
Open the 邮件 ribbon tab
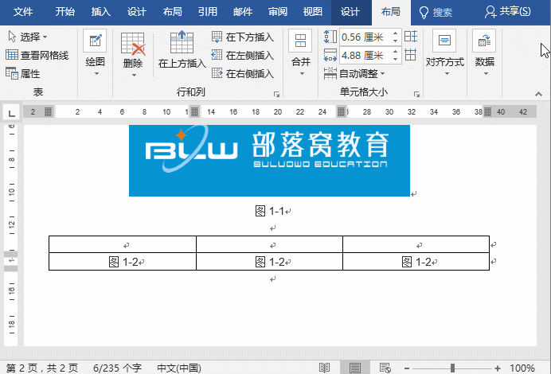243,12
